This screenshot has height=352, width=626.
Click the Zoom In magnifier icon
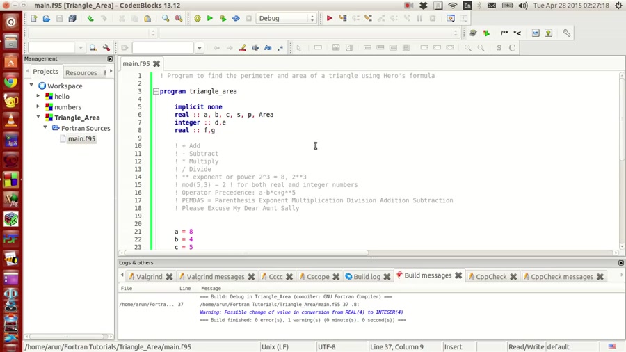pyautogui.click(x=468, y=48)
